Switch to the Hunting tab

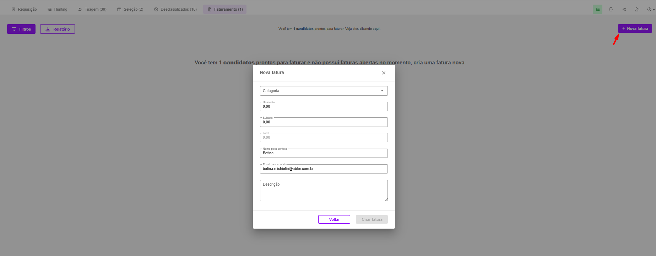58,9
